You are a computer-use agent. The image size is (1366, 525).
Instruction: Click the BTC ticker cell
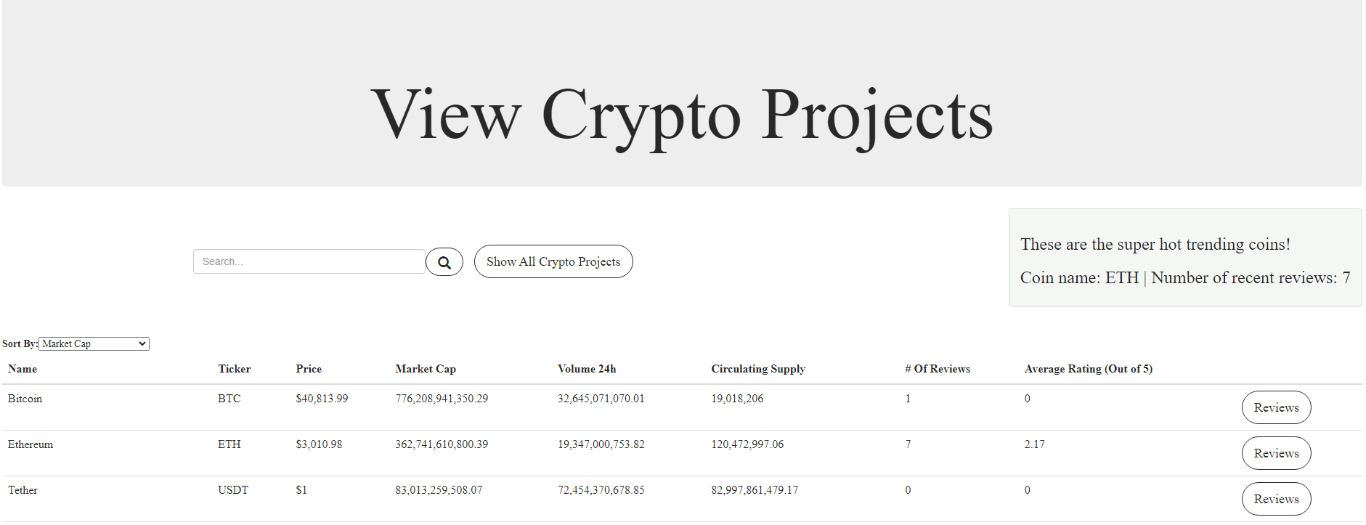[229, 399]
